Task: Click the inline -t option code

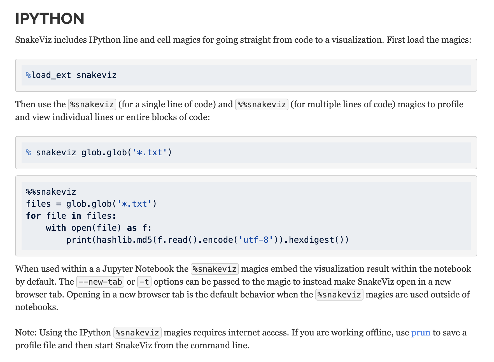Action: (144, 282)
